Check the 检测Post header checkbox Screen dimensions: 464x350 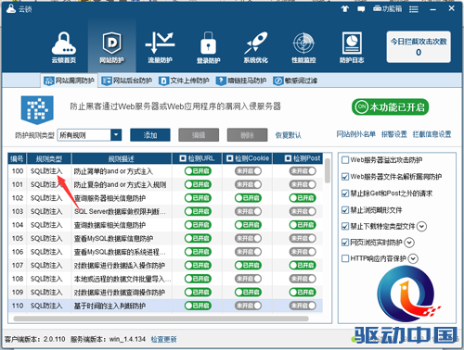pos(288,158)
